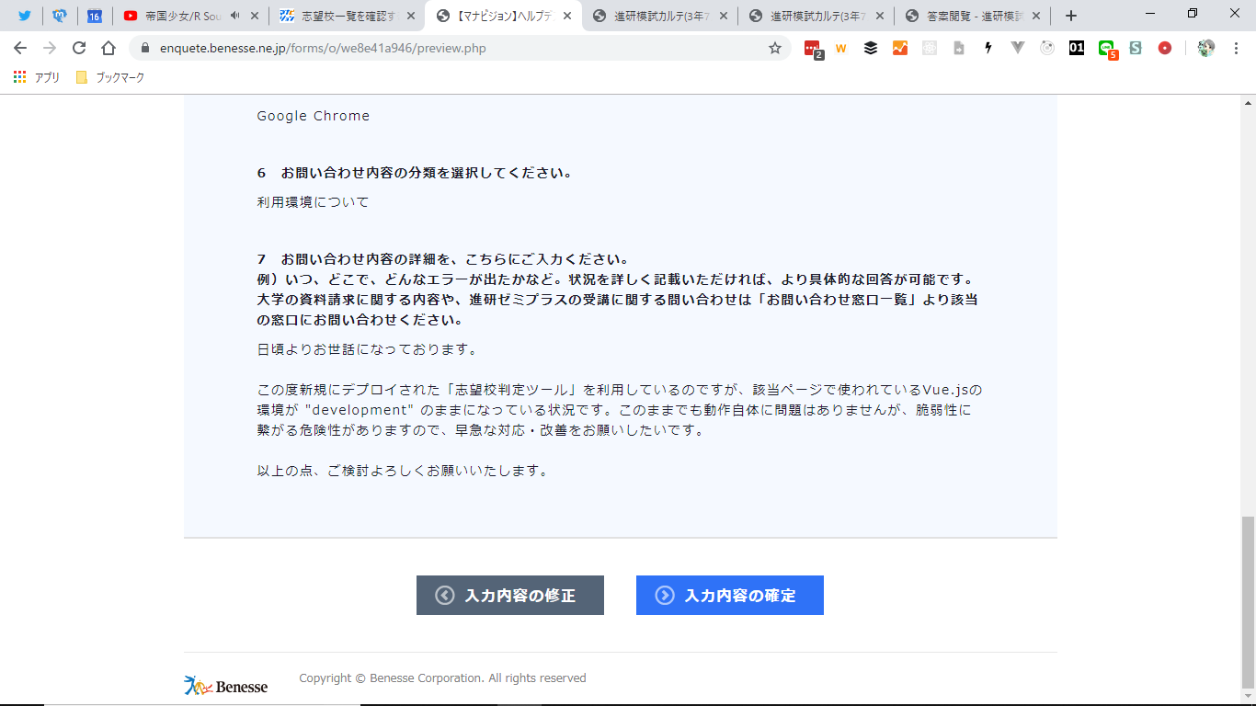1256x706 pixels.
Task: Click the bookmark star in address bar
Action: tap(775, 49)
